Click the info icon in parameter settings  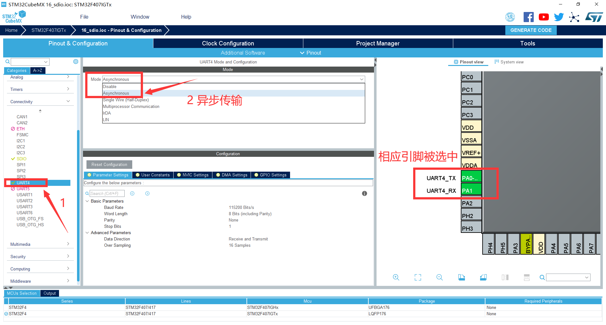pyautogui.click(x=364, y=193)
